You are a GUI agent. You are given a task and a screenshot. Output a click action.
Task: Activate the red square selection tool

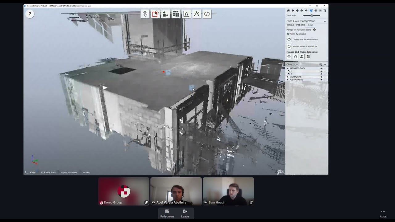[x=155, y=14]
